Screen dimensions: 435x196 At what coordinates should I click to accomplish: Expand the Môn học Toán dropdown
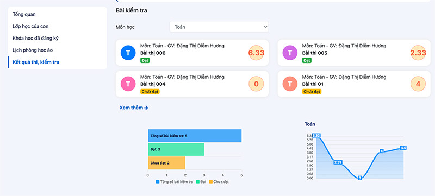(x=219, y=27)
